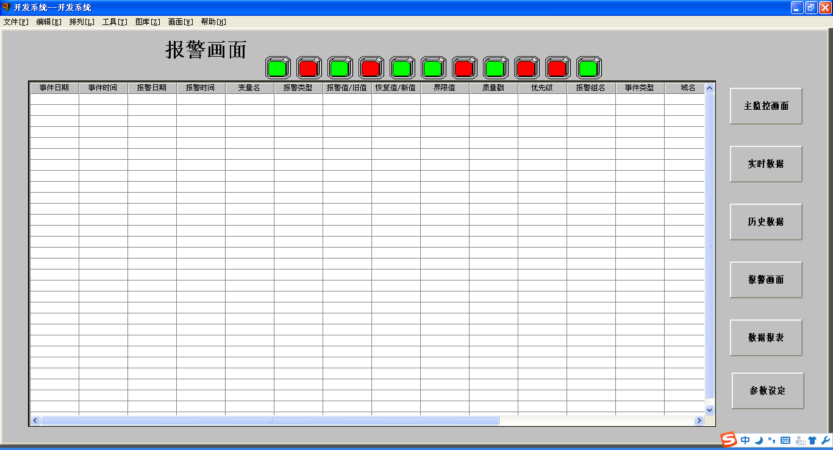Click the 事件日期 column header

(x=54, y=88)
